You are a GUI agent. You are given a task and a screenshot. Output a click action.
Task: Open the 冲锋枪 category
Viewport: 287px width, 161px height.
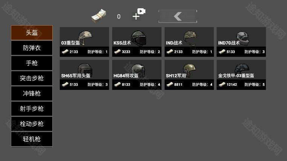(x=32, y=93)
